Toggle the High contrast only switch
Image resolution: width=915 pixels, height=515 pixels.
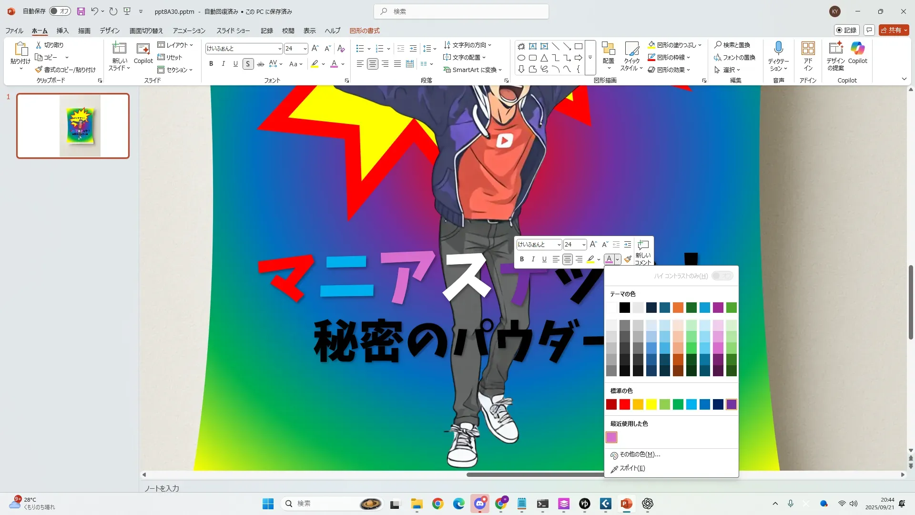point(722,276)
